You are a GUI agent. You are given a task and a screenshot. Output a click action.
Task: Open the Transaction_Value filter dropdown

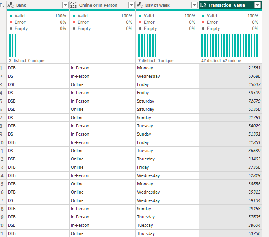click(x=257, y=6)
